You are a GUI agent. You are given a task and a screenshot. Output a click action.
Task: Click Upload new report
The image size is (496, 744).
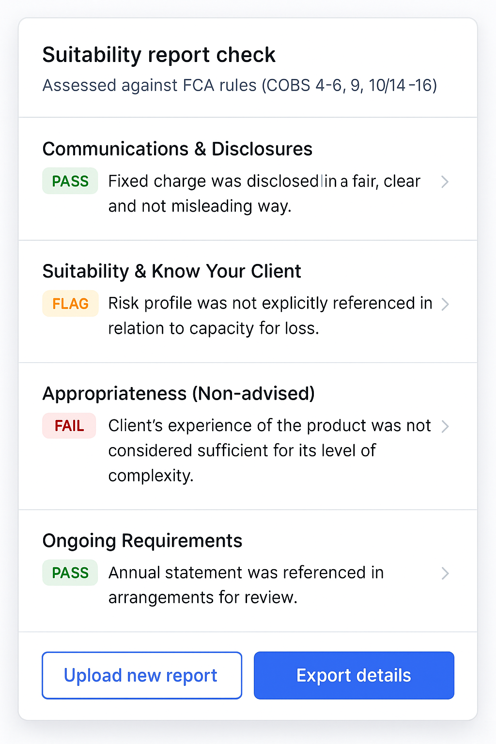tap(141, 675)
